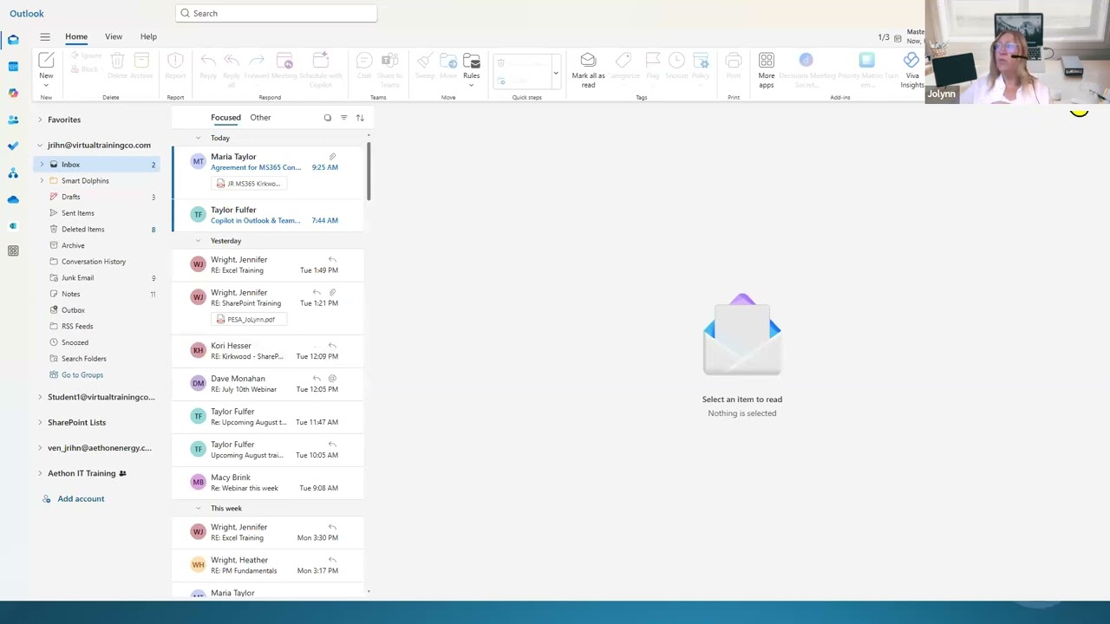Switch to the Home ribbon tab
The width and height of the screenshot is (1110, 624).
[76, 36]
